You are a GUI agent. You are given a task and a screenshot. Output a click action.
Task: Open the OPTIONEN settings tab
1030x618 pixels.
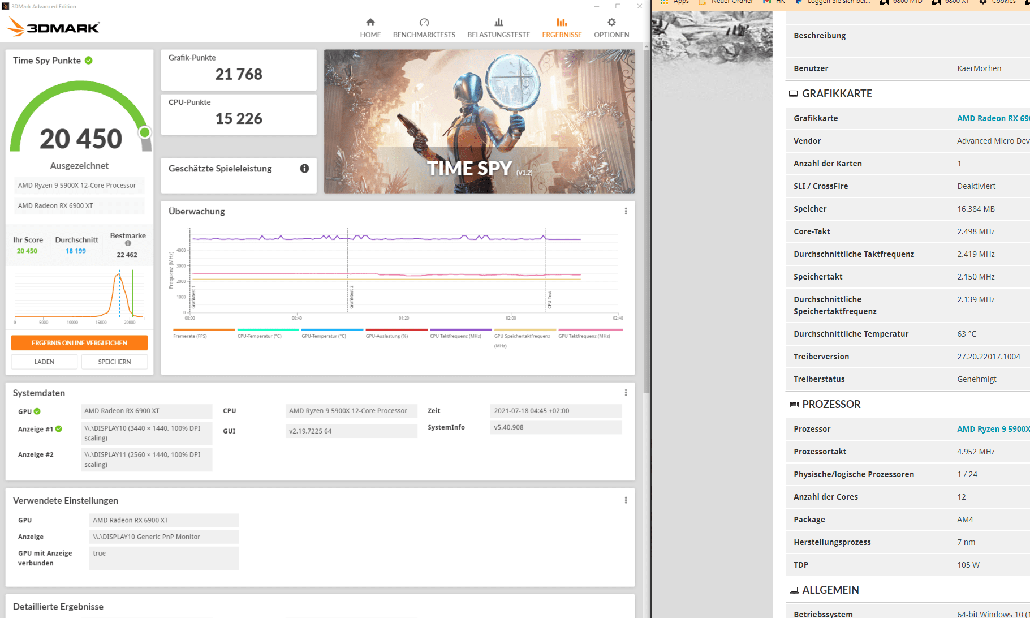[x=611, y=28]
